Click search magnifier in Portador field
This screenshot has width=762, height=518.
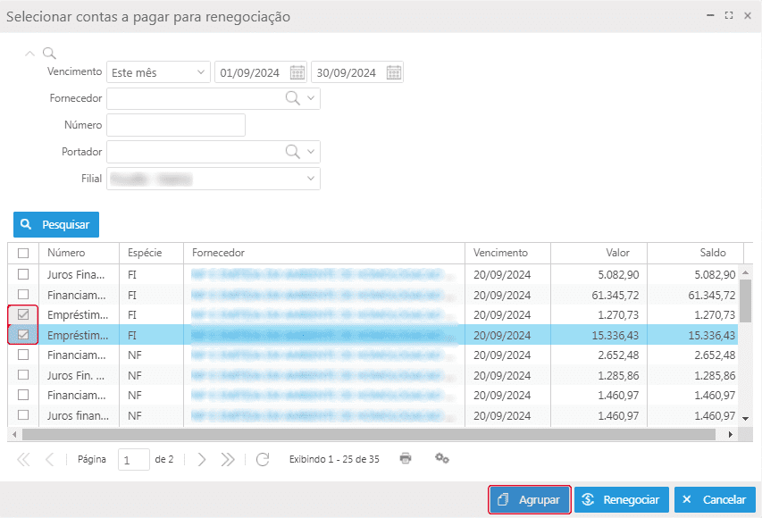pyautogui.click(x=292, y=152)
